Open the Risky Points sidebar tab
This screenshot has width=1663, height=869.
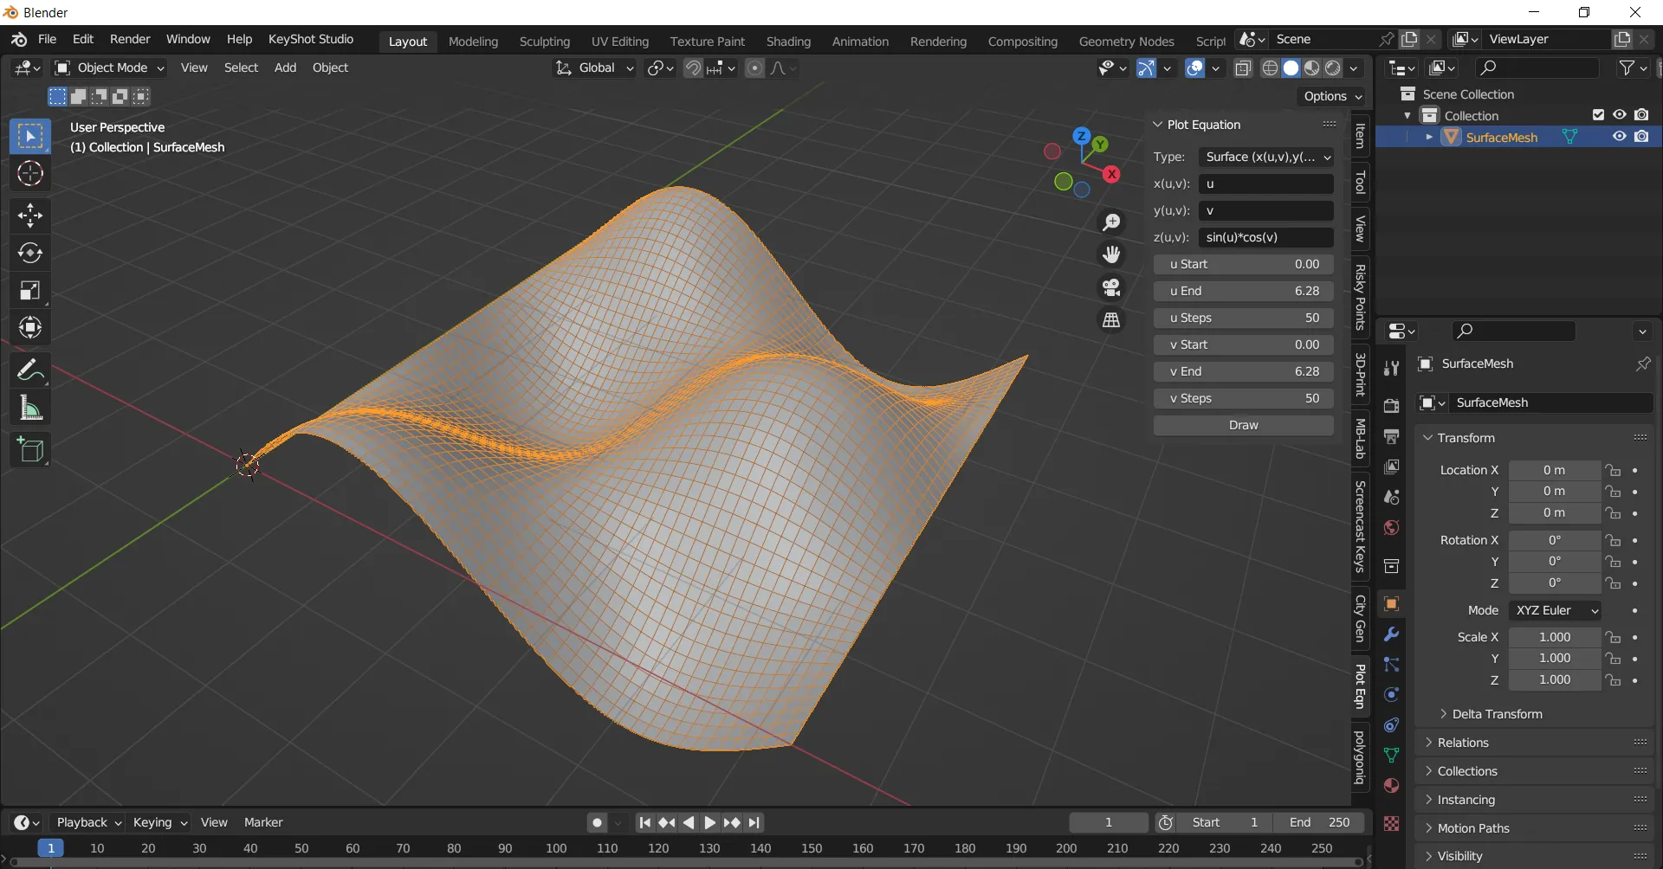tap(1361, 298)
